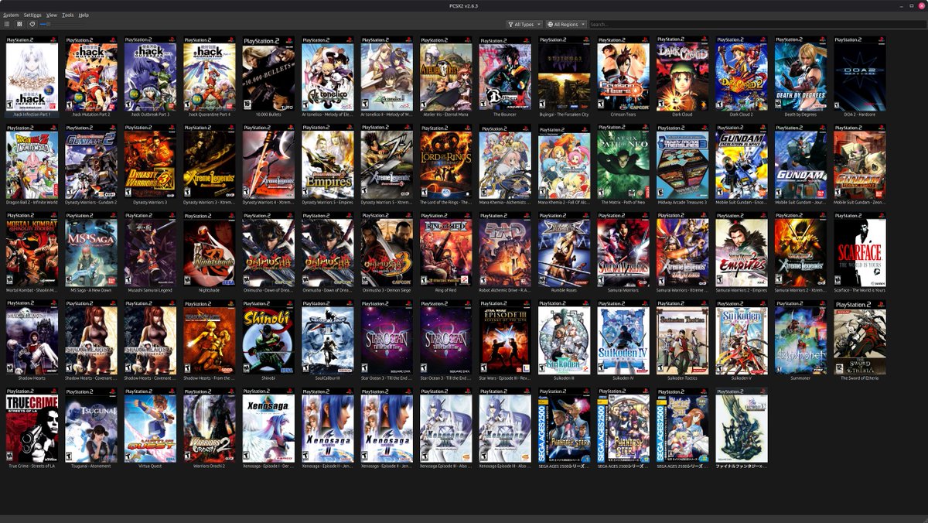928x523 pixels.
Task: Select Dynasty Warriors - Gundam 2 cover
Action: click(91, 162)
